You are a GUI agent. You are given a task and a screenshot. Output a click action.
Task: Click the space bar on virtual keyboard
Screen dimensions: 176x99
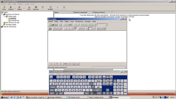pos(74,93)
